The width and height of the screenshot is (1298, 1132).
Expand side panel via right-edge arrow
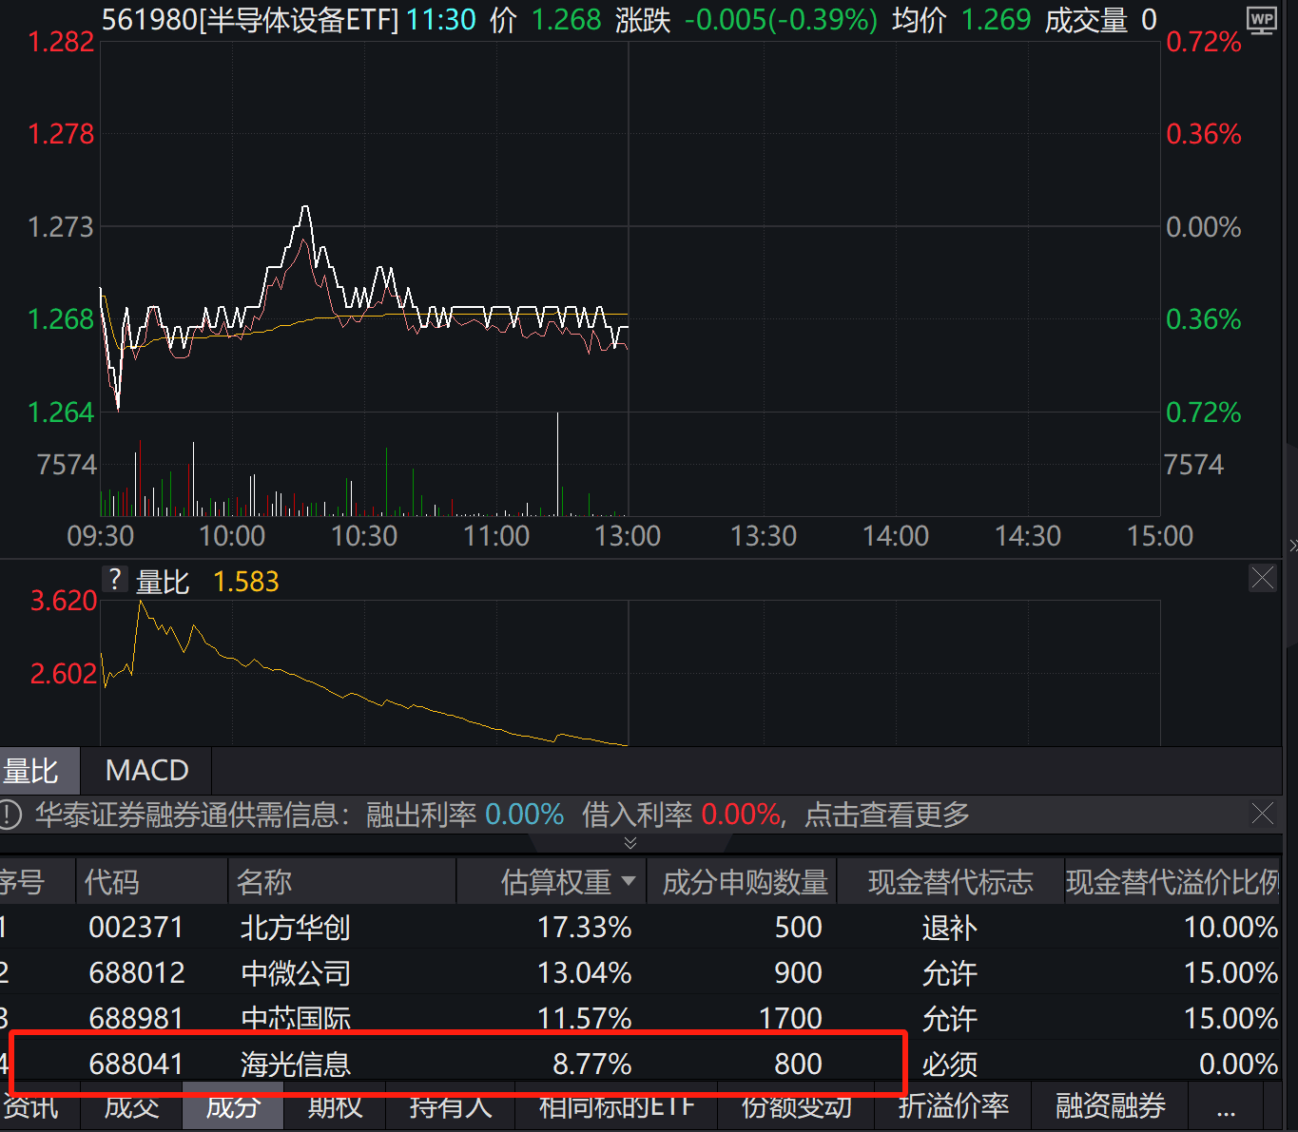1293,546
